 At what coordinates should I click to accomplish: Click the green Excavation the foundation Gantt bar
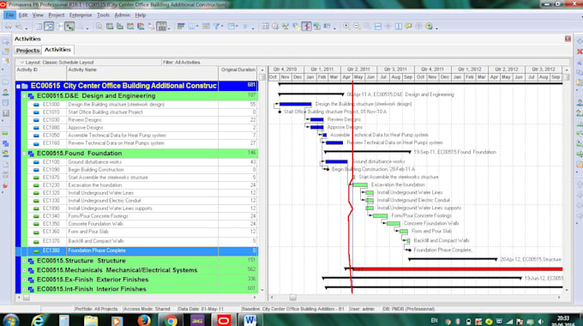click(360, 185)
